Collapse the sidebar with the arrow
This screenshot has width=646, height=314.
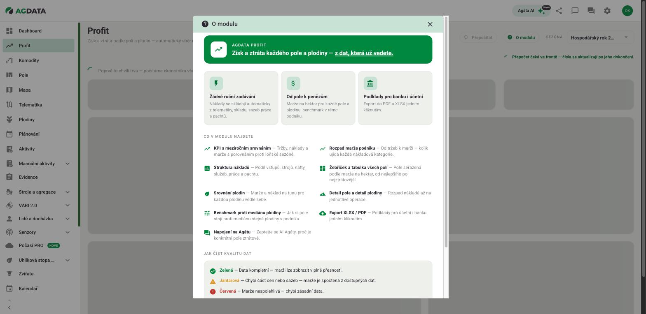(9, 307)
